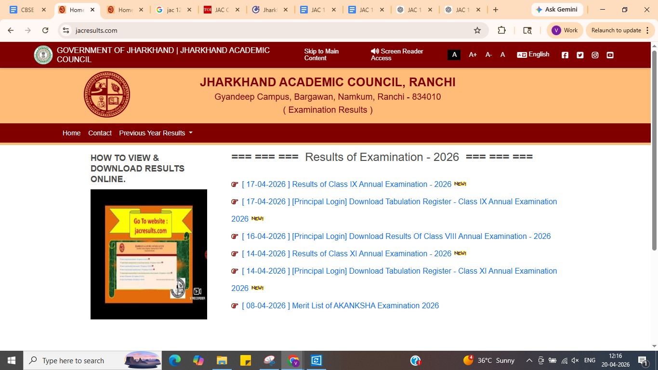Bookmark this page with star icon

(477, 30)
